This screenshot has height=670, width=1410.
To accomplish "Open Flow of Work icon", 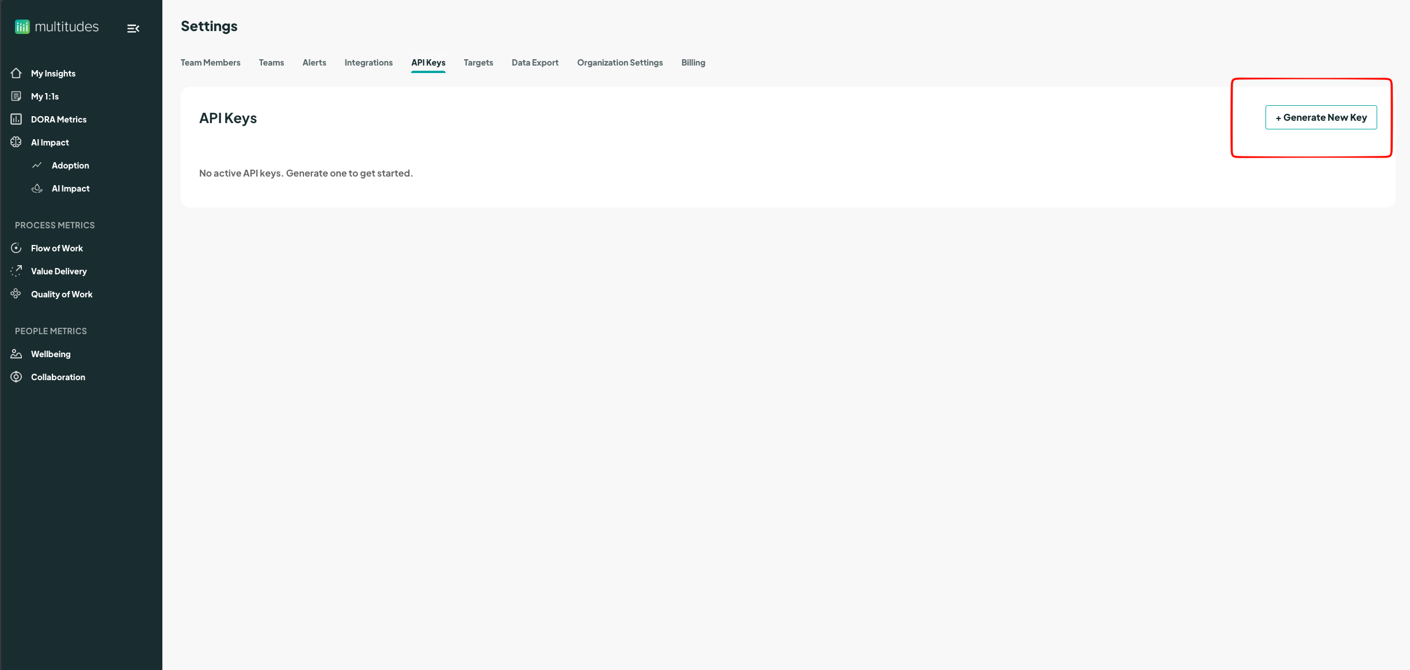I will tap(16, 248).
